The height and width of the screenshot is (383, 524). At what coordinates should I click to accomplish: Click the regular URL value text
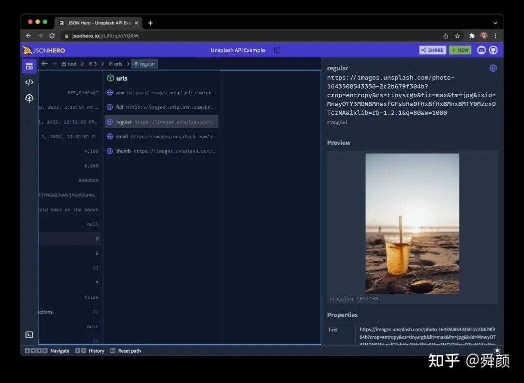point(411,95)
